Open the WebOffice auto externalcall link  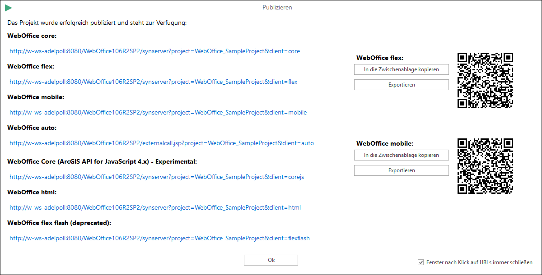click(160, 143)
